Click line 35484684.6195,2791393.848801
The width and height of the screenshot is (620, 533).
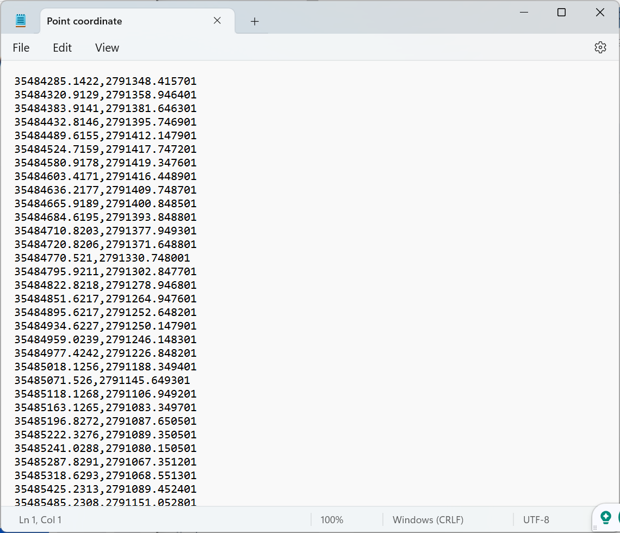click(106, 217)
